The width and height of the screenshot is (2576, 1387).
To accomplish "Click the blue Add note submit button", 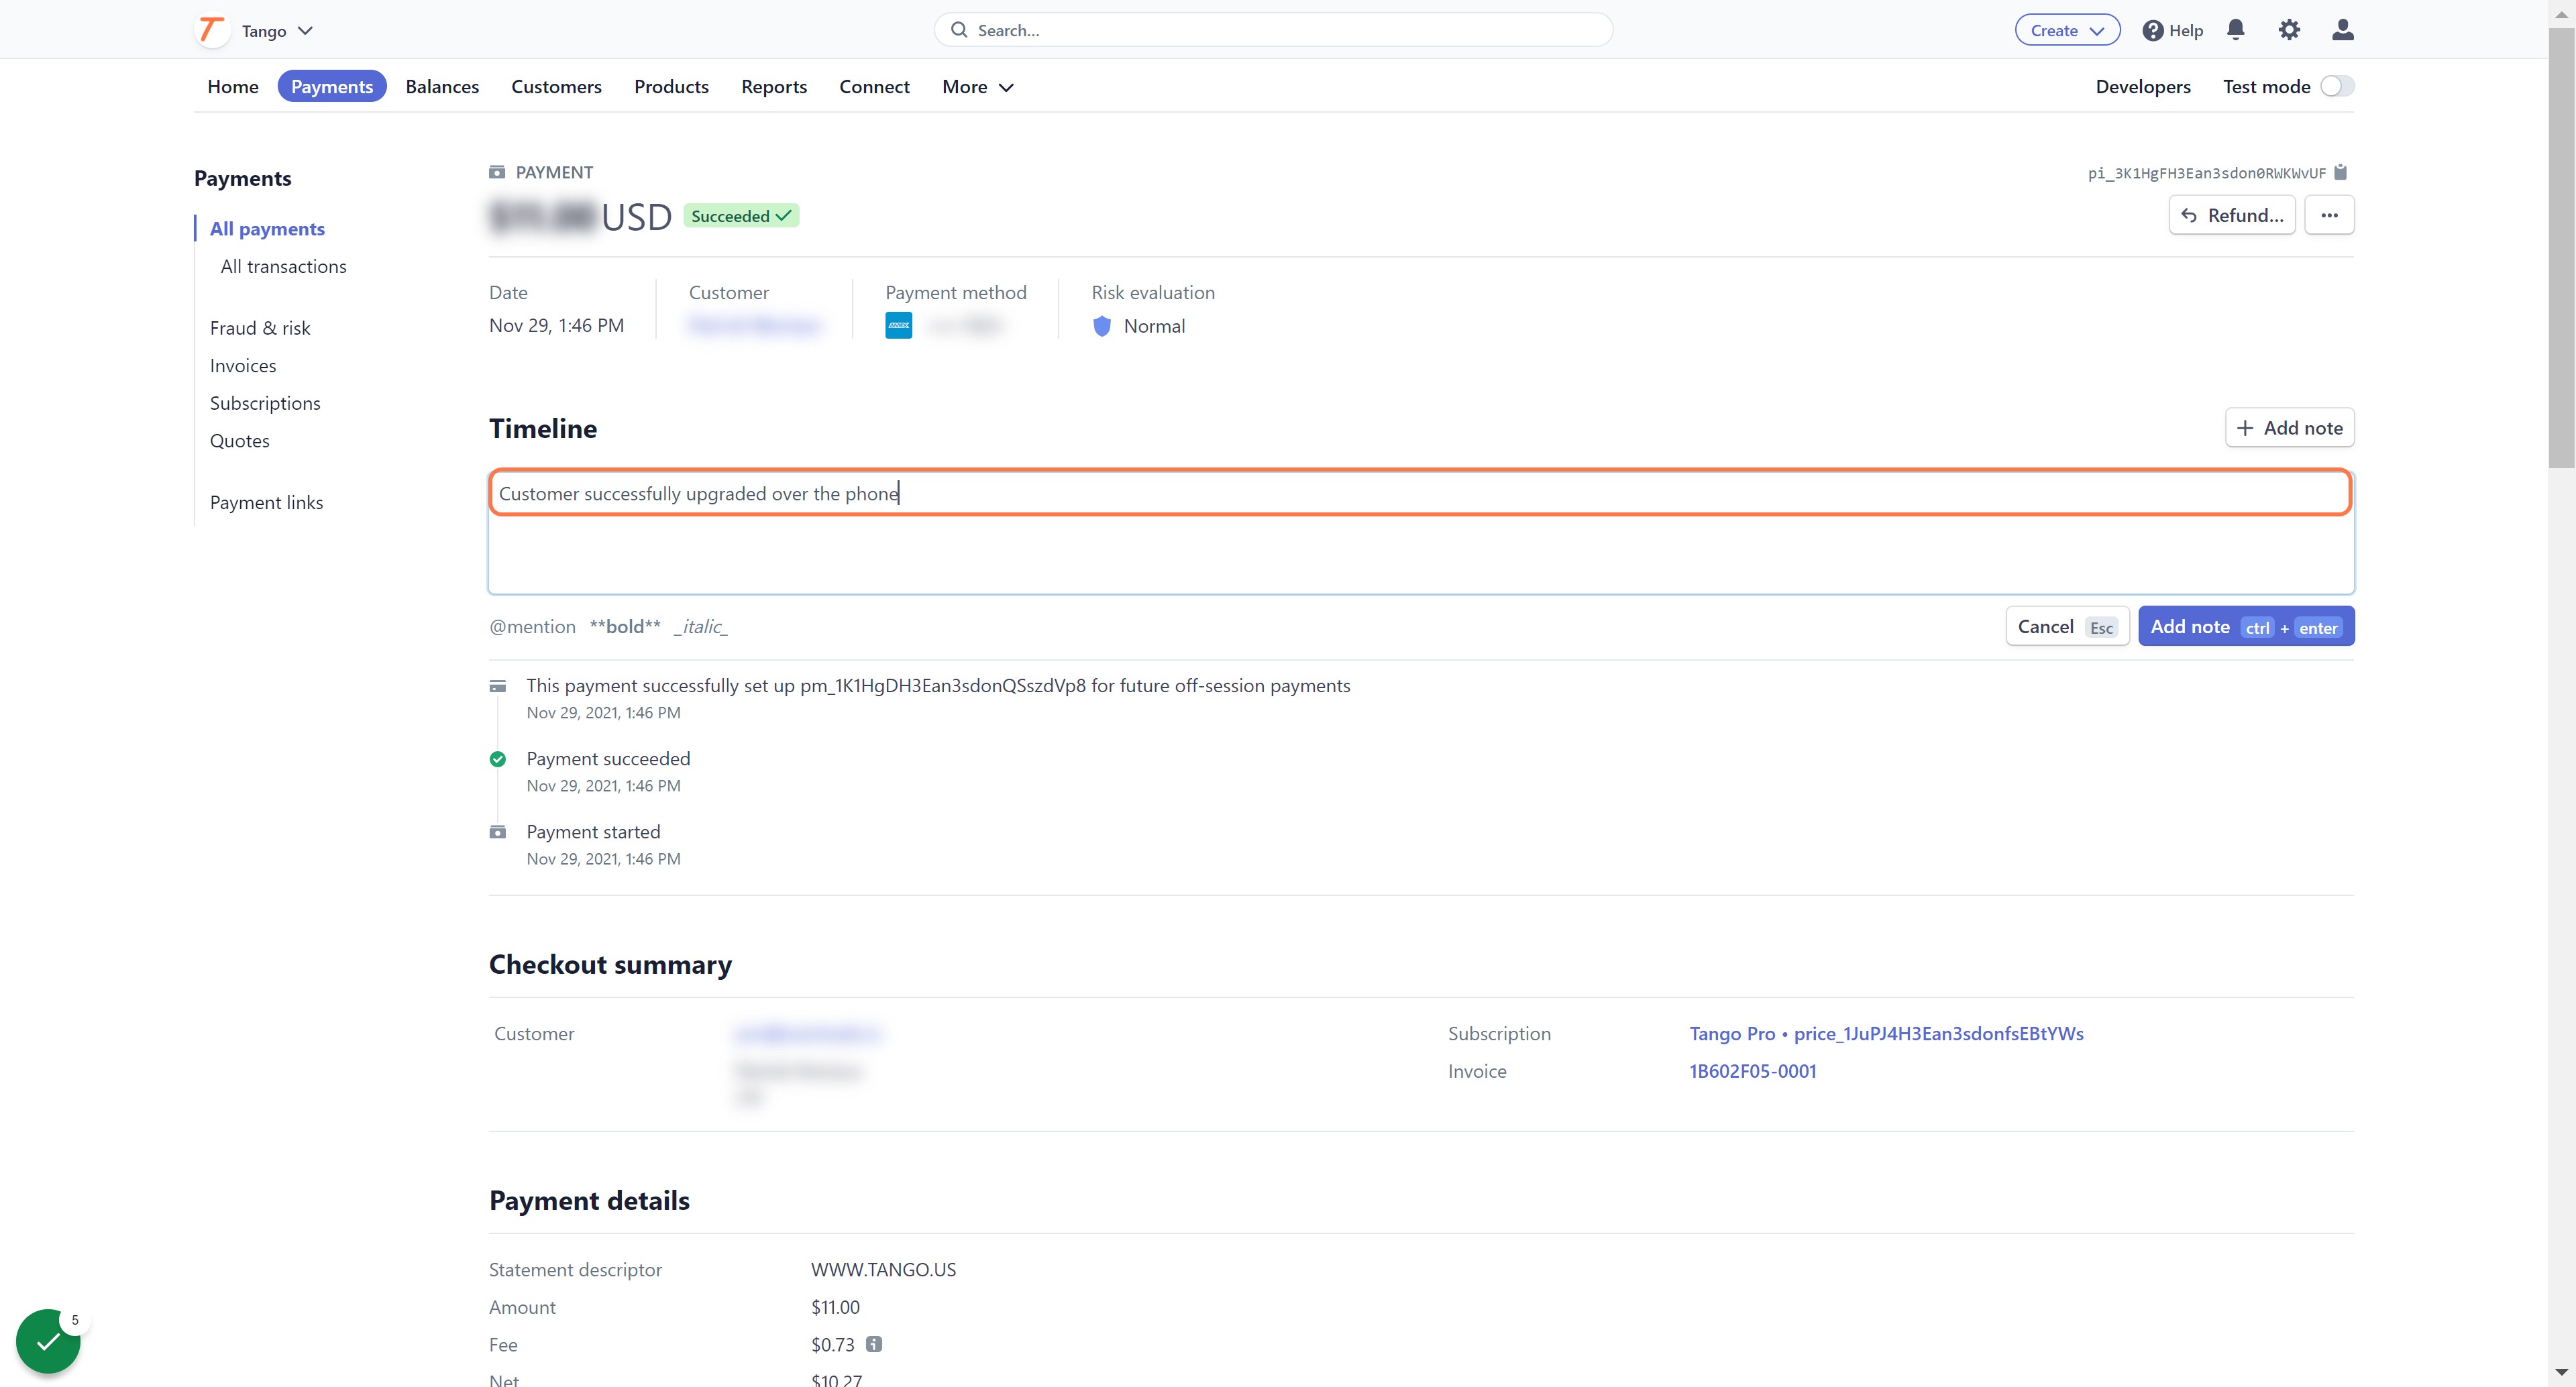I will pos(2246,627).
